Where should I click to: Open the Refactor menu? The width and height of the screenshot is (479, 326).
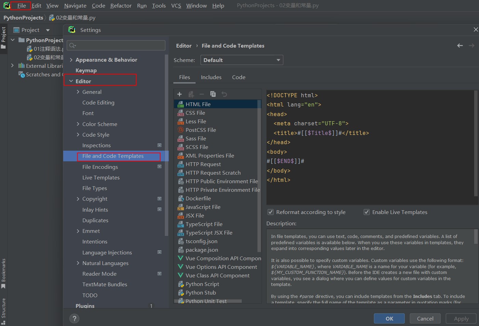[x=121, y=5]
